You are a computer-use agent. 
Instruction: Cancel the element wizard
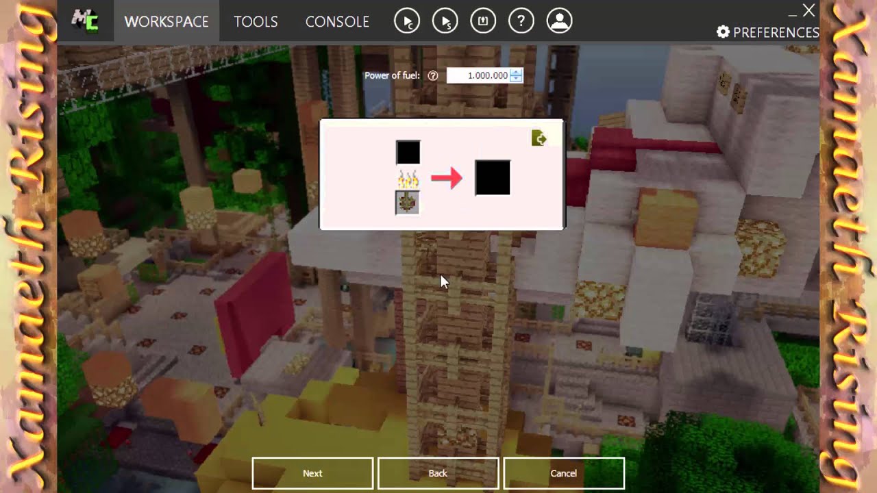coord(564,473)
